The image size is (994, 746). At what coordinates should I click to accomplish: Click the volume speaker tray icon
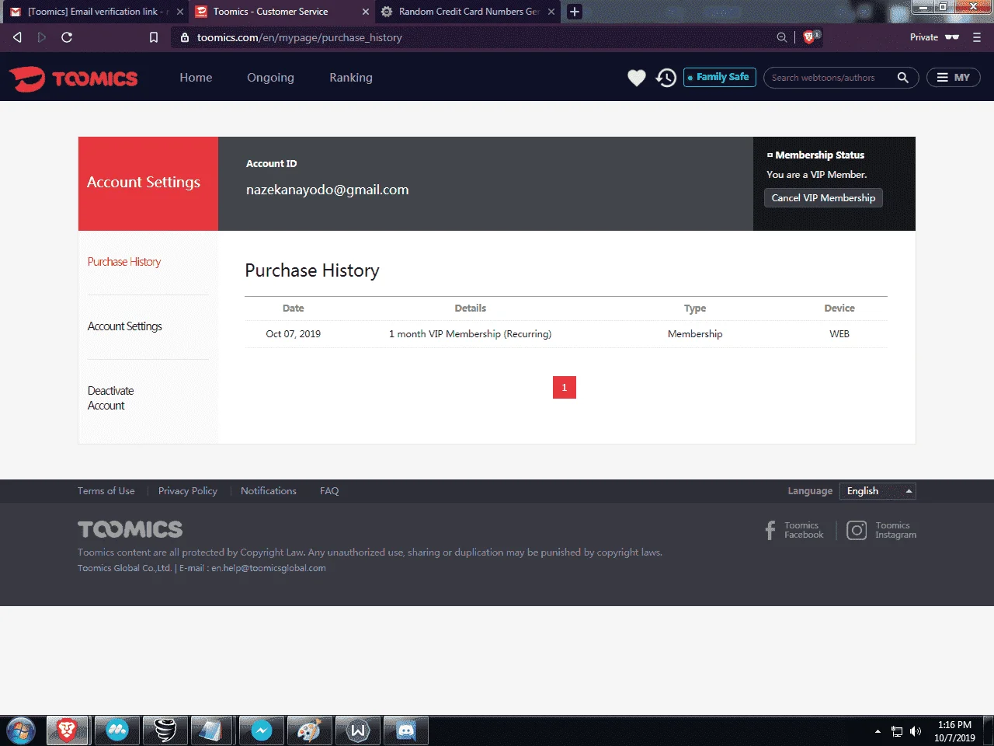tap(916, 731)
